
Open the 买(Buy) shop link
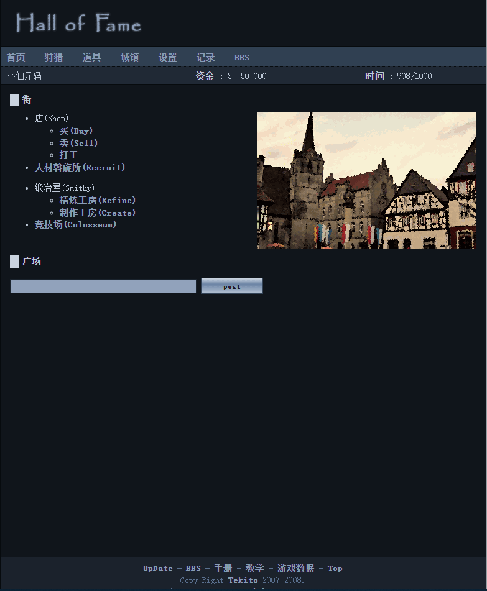coord(76,131)
